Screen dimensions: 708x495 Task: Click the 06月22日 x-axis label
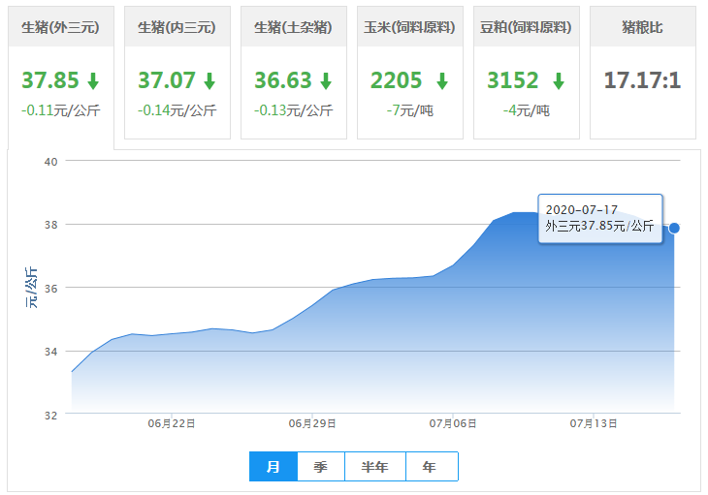pyautogui.click(x=172, y=423)
